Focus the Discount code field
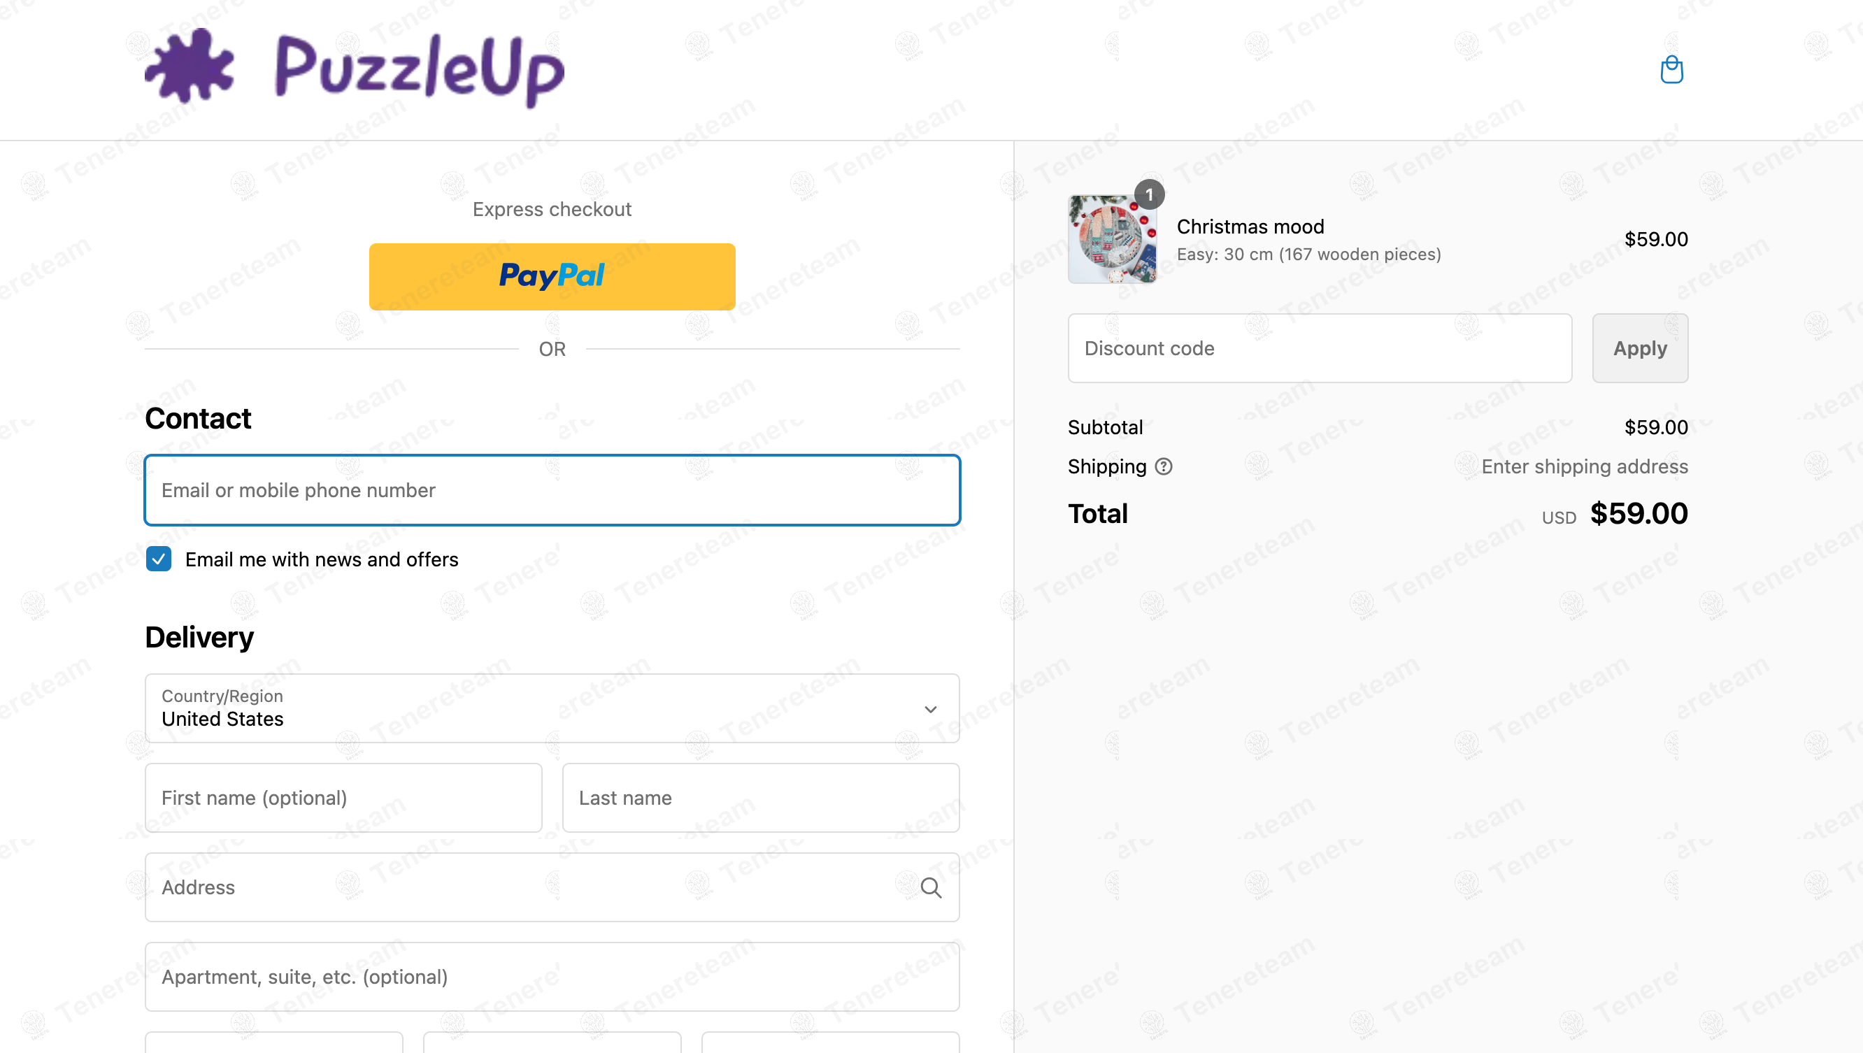This screenshot has height=1053, width=1863. (x=1319, y=348)
